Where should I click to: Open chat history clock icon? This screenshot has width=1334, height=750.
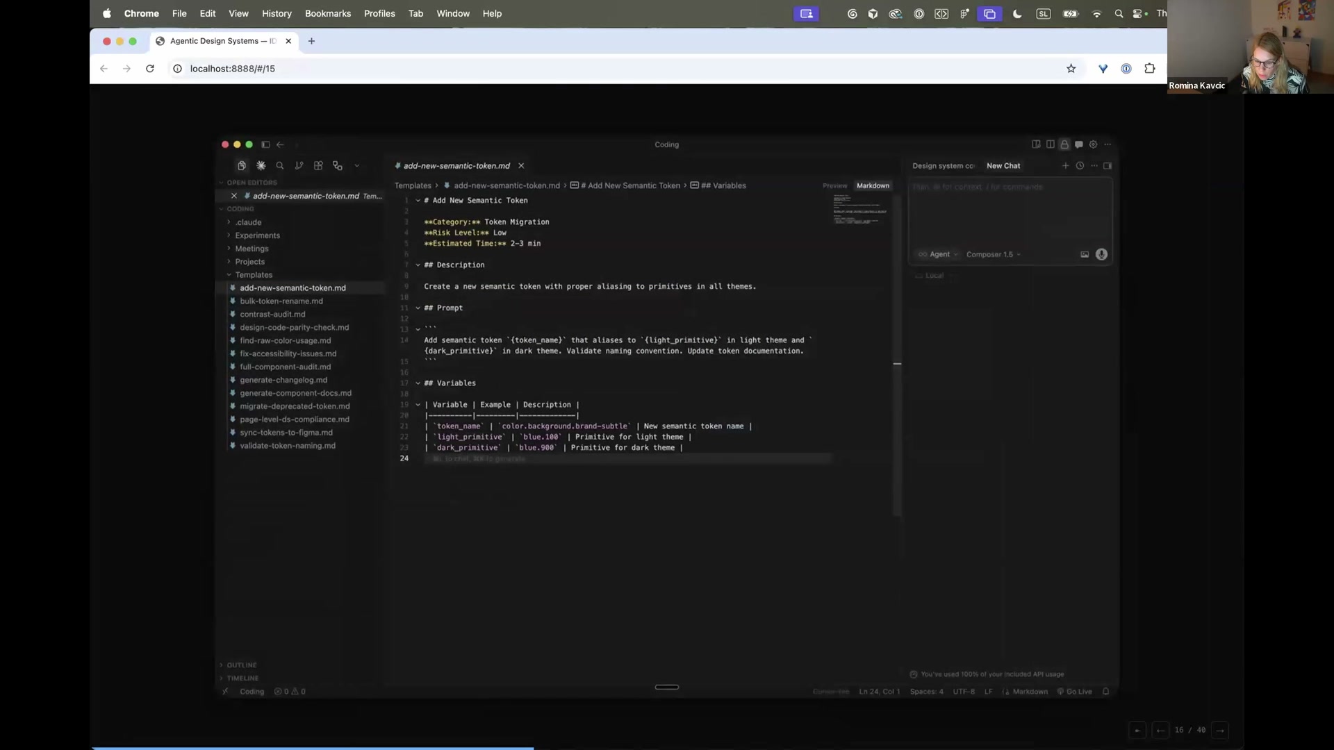[1080, 166]
